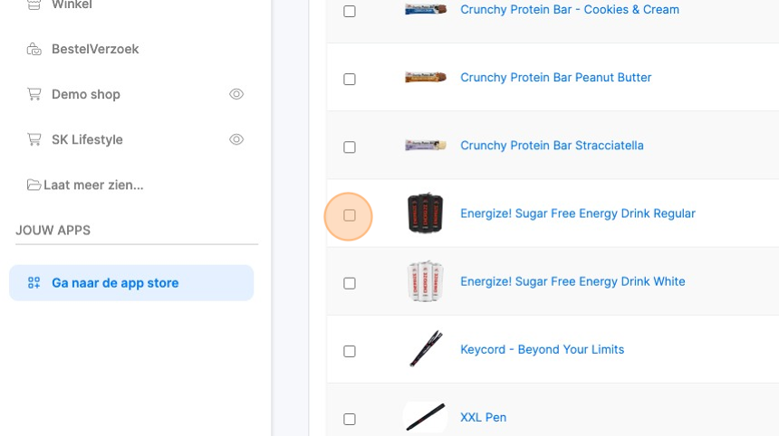Expand the Laat meer zien... list
This screenshot has height=436, width=779.
[x=93, y=185]
